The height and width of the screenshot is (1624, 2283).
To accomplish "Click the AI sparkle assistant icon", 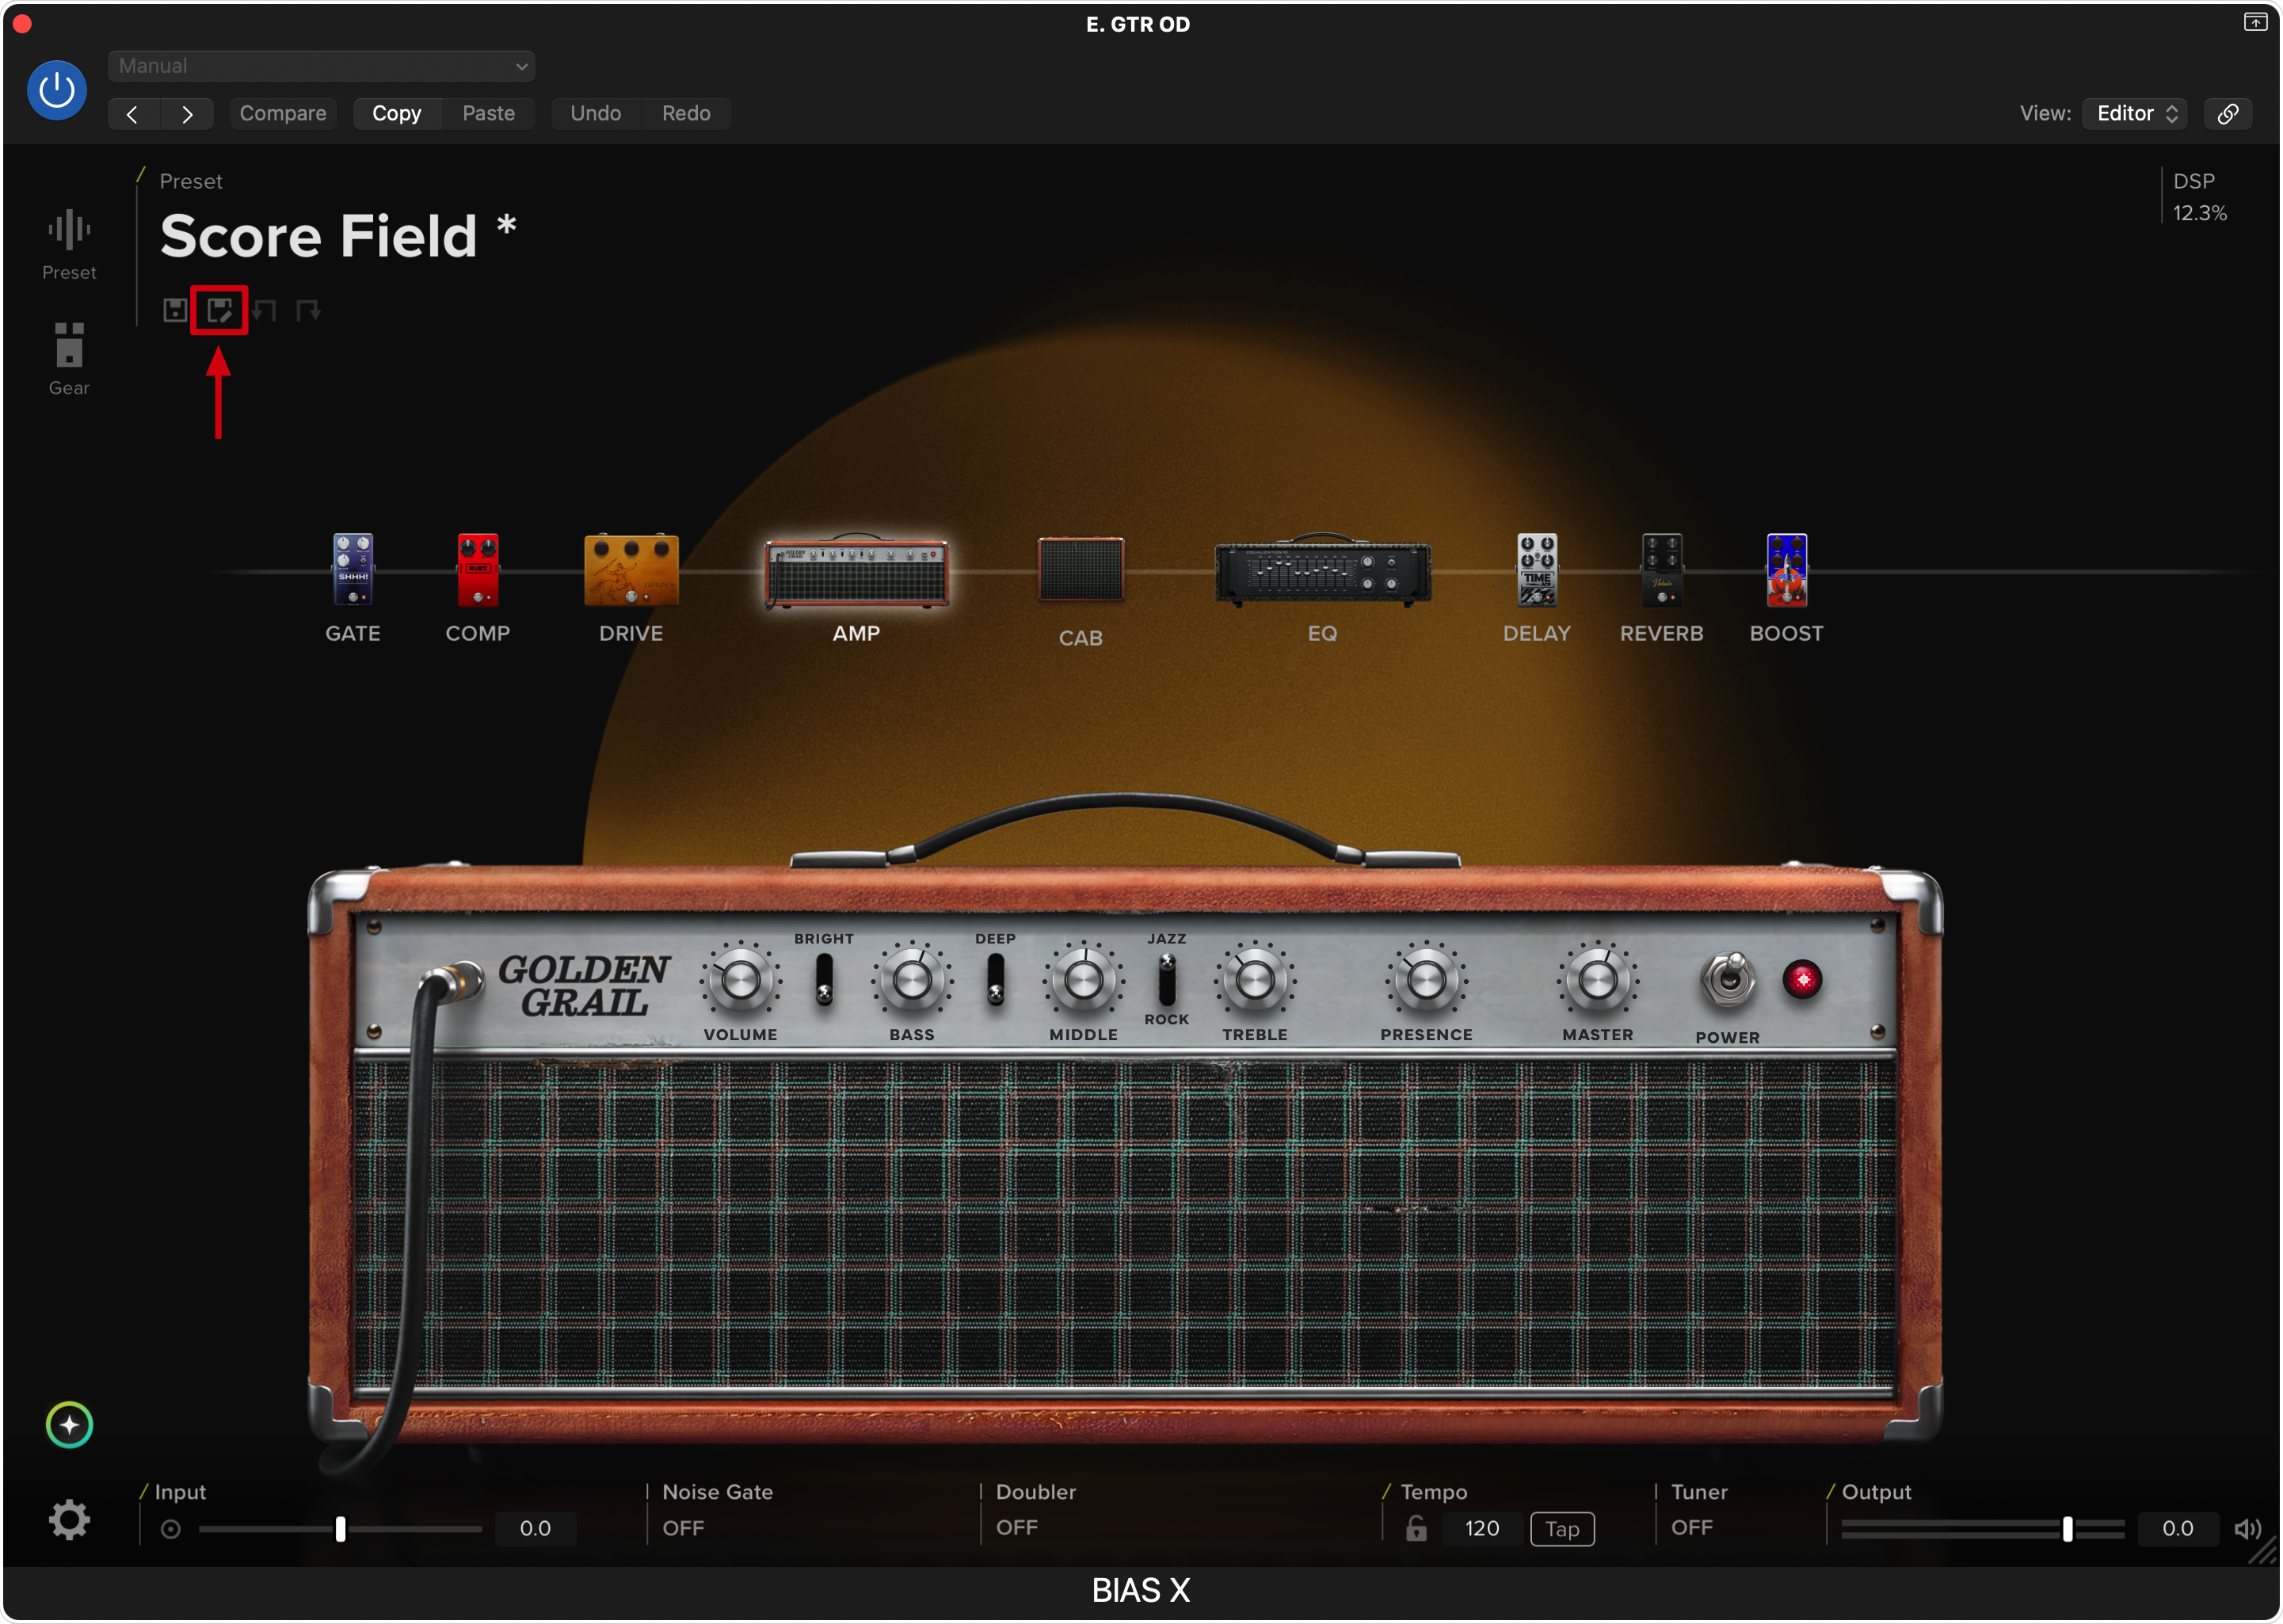I will point(69,1425).
